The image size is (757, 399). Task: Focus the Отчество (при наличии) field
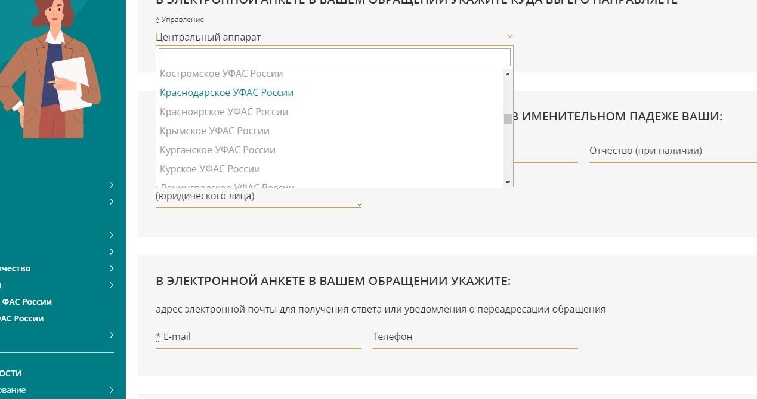(x=673, y=151)
